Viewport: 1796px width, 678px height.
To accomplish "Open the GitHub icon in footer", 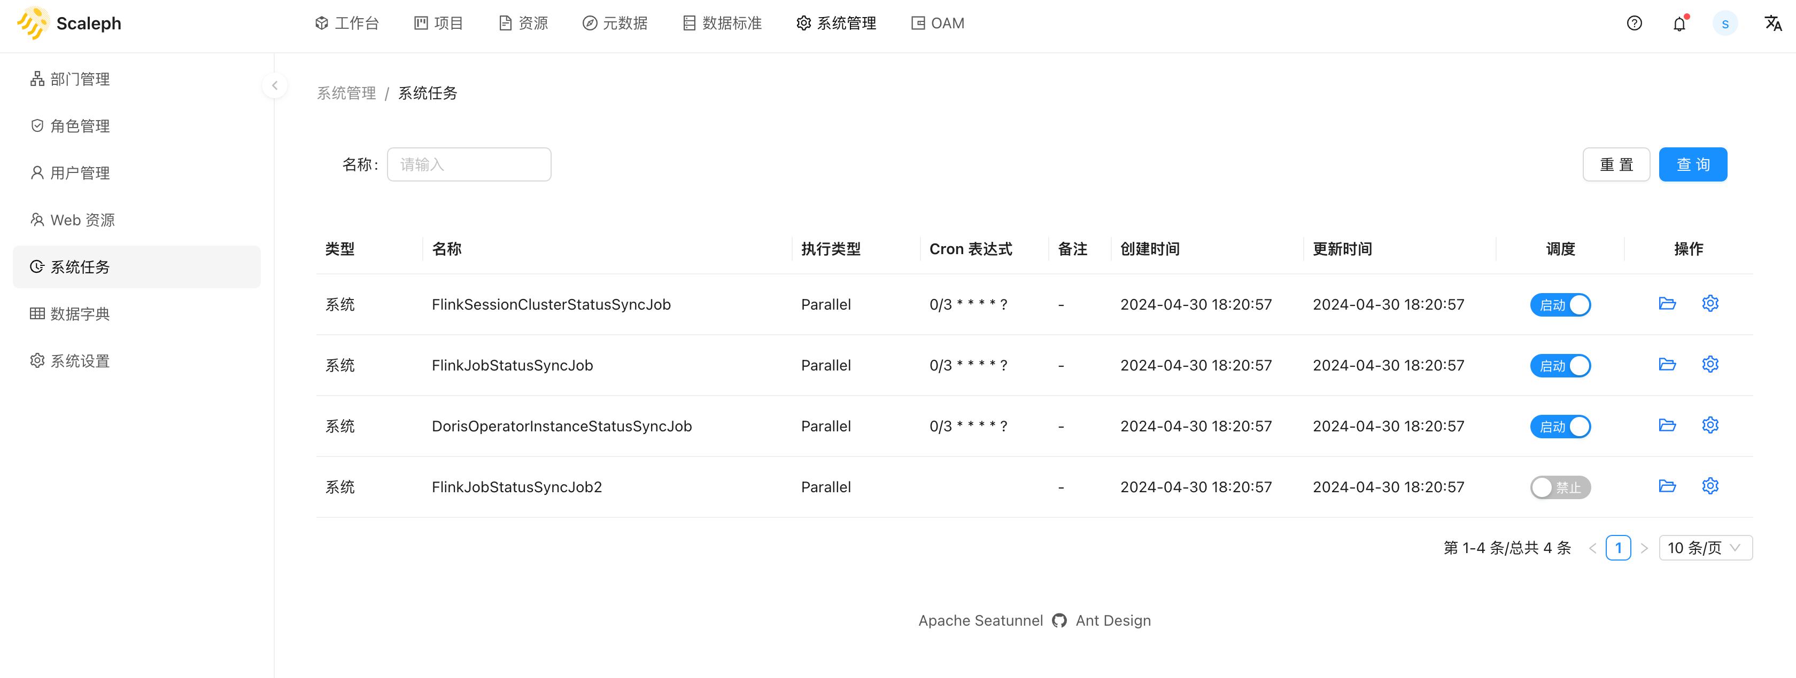I will pyautogui.click(x=1059, y=621).
